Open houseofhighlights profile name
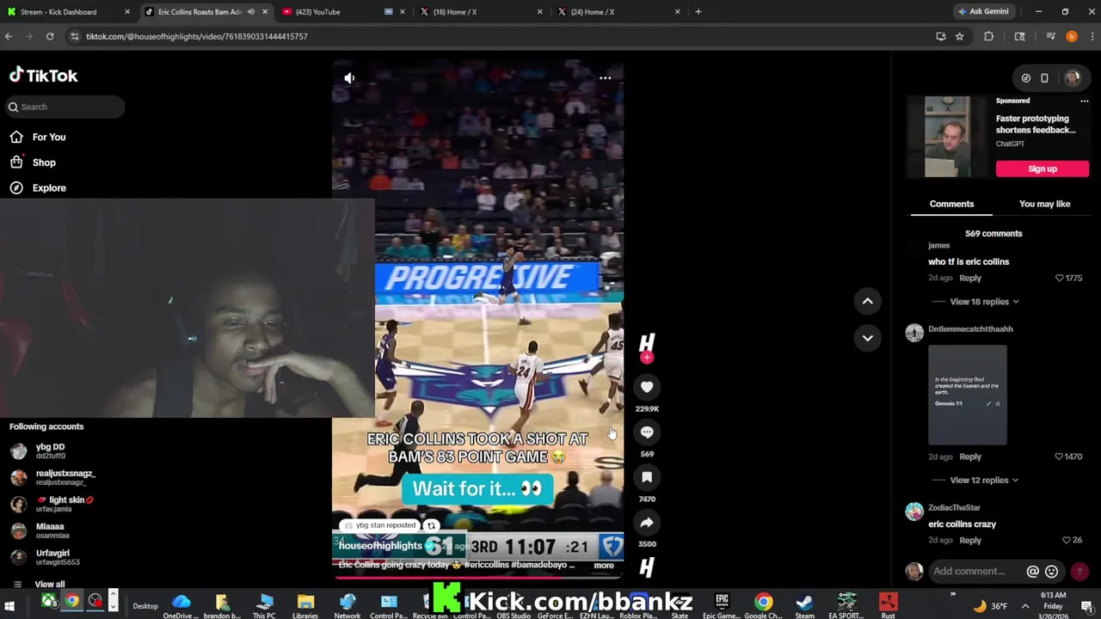This screenshot has height=619, width=1101. (x=380, y=546)
